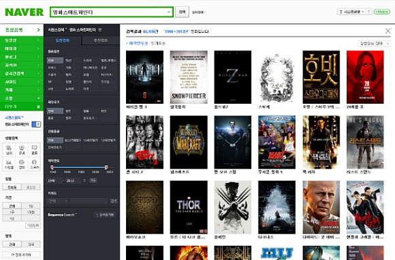395x260 pixels.
Task: Open the Bruce Willis Die Hard poster
Action: [x=321, y=207]
